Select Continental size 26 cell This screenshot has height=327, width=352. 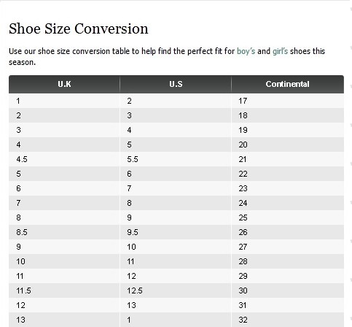[288, 232]
